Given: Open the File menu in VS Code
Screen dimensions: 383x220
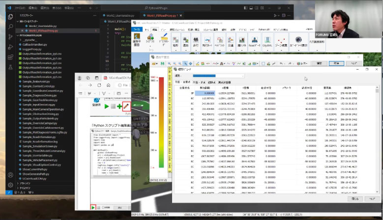Looking at the screenshot, I should 20,8.
